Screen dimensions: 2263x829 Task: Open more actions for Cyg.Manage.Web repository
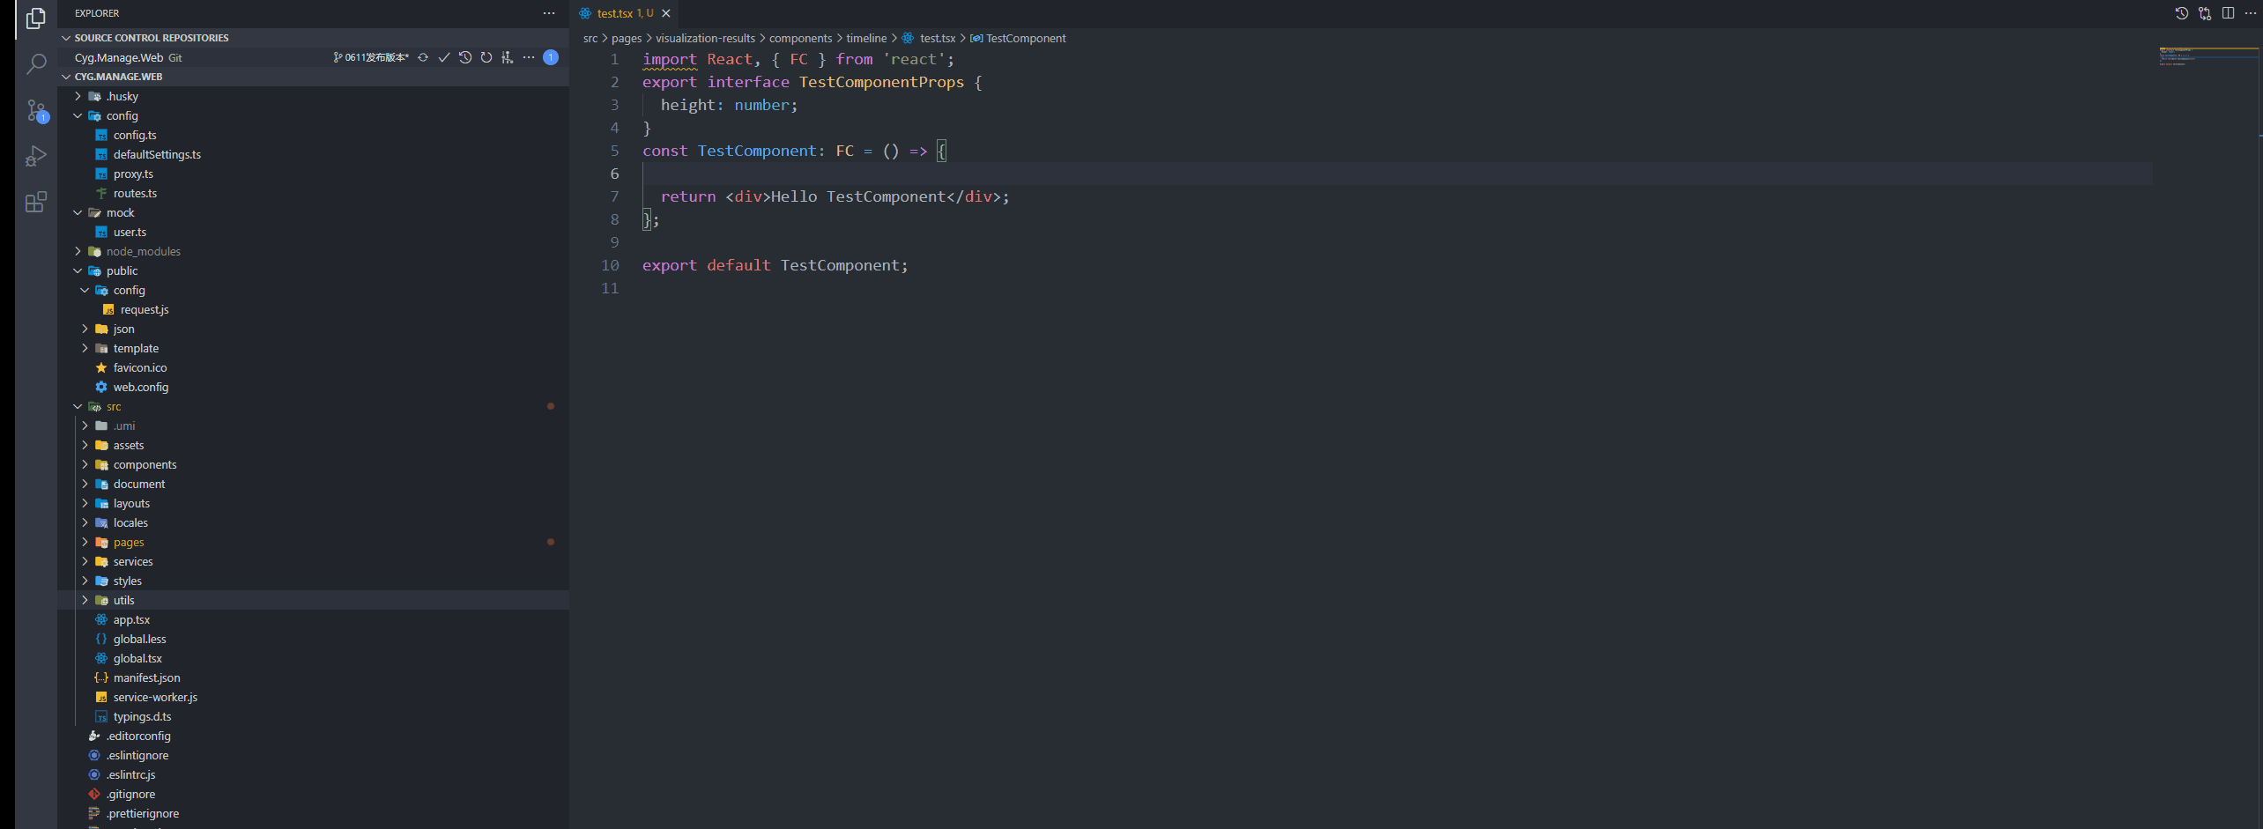[x=529, y=57]
